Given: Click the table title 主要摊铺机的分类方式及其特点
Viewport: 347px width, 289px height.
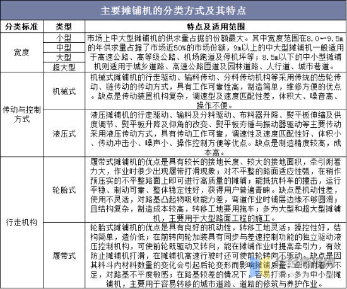Looking at the screenshot, I should coord(173,11).
